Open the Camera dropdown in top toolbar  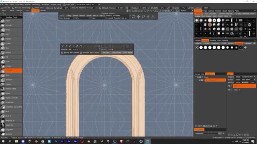tap(186, 11)
